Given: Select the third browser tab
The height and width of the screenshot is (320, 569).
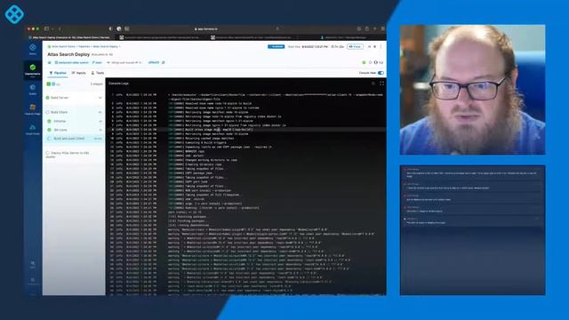Looking at the screenshot, I should 252,37.
